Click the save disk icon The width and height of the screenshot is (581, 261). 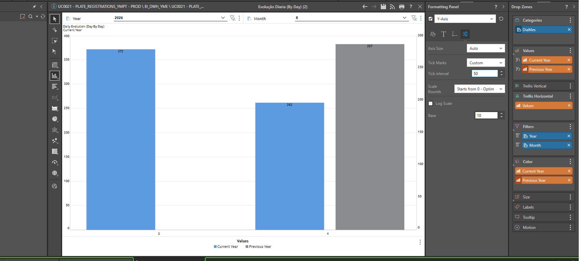point(383,6)
